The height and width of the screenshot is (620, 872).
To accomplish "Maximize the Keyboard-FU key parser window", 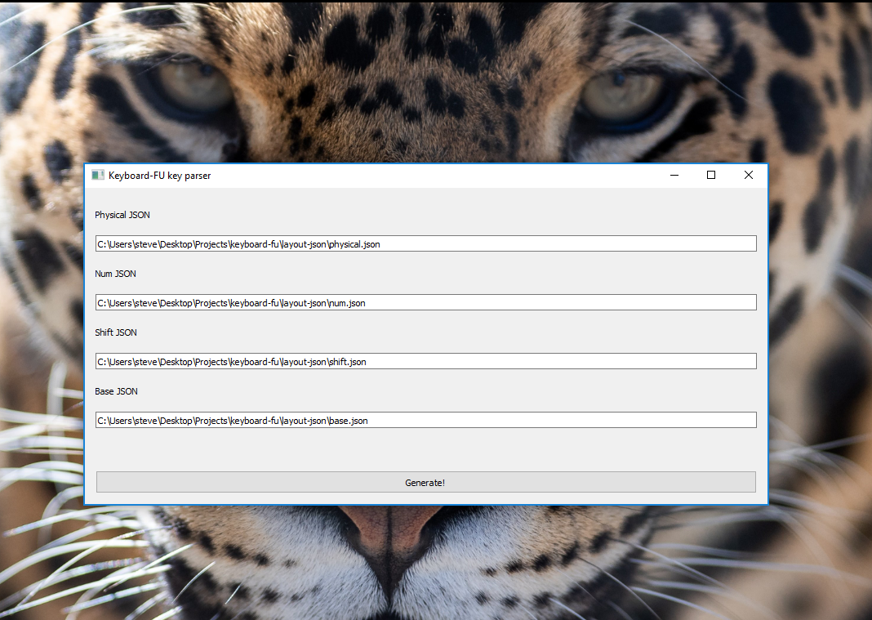I will click(x=710, y=176).
